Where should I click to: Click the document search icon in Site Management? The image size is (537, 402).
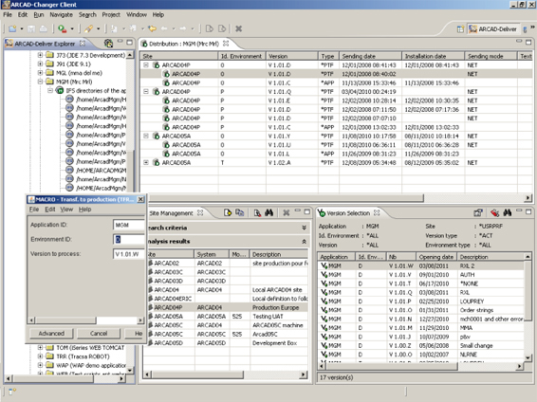tap(257, 212)
